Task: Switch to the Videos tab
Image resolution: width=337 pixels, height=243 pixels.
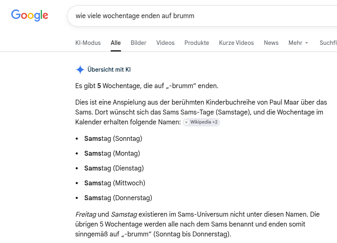Action: coord(165,43)
